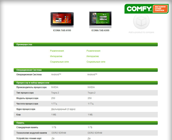
Task: Select NVIDIA value in A100 column
Action: click(x=55, y=87)
